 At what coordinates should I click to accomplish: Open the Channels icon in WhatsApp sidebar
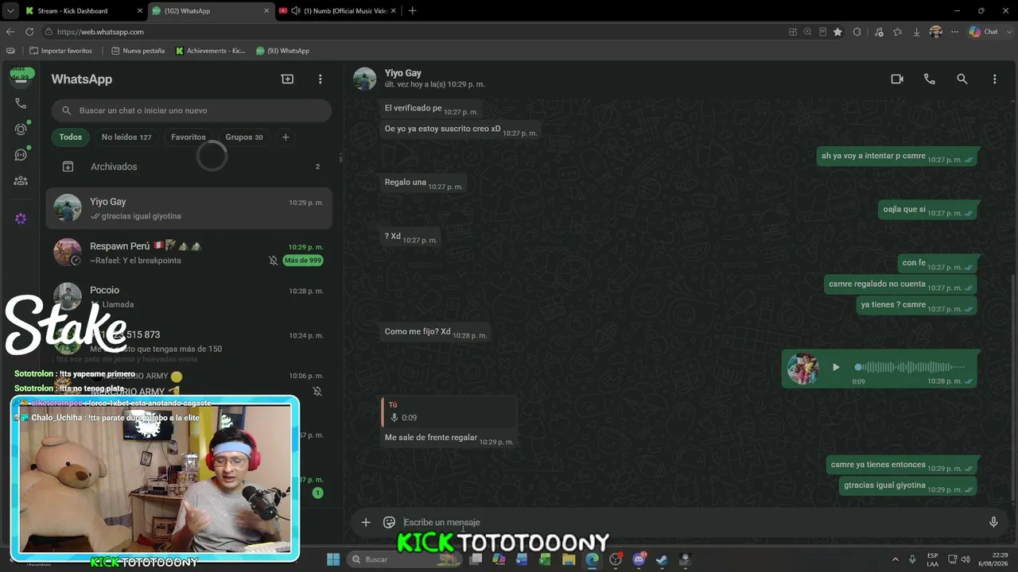tap(21, 155)
